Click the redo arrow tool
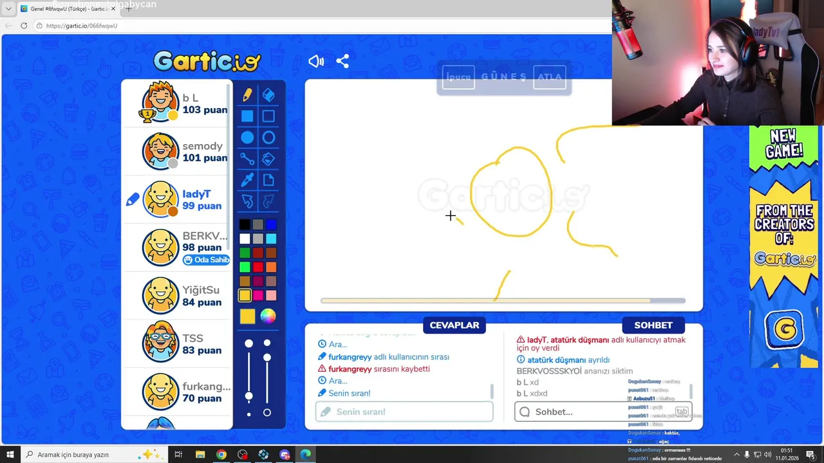 [268, 201]
